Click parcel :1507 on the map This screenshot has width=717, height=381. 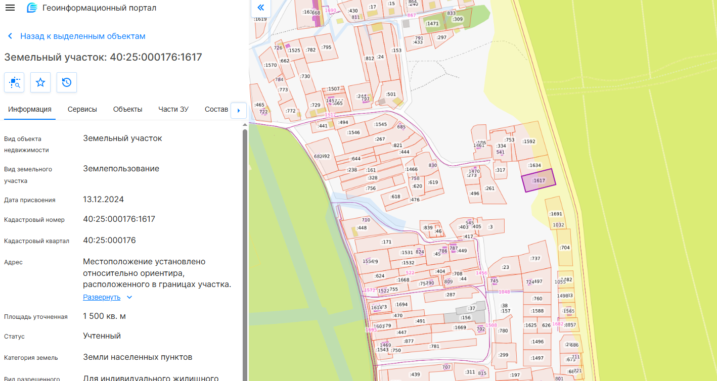[x=334, y=89]
